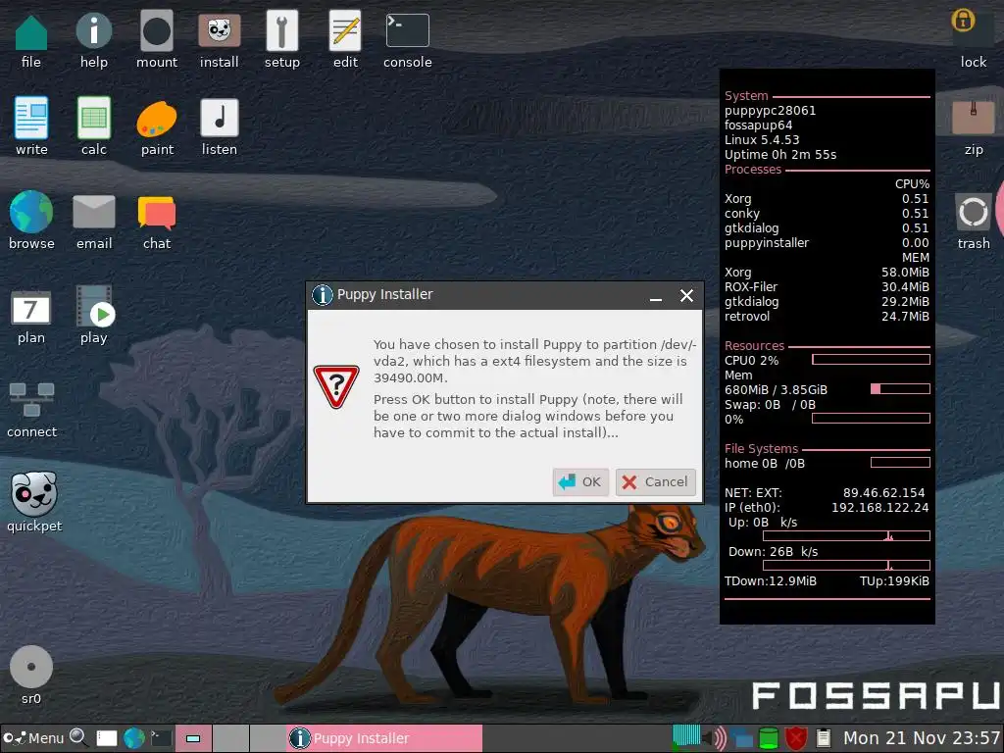Close the Puppy Installer window

[686, 296]
